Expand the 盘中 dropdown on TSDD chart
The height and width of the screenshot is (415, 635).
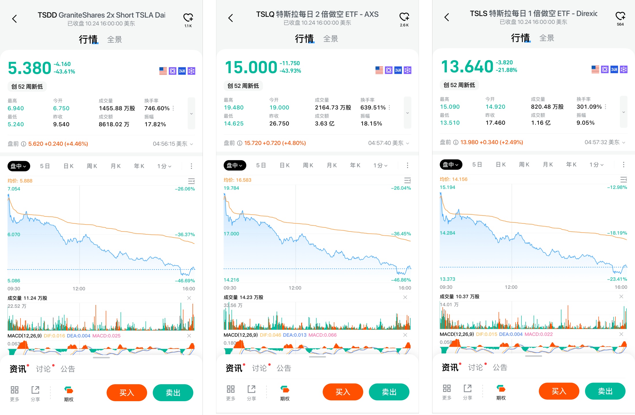(x=18, y=166)
